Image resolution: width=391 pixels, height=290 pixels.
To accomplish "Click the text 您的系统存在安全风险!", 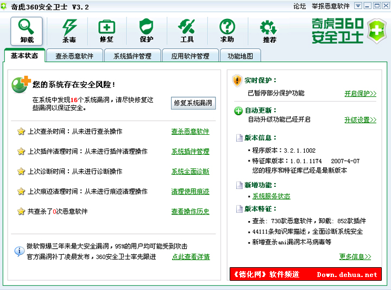I will click(74, 85).
